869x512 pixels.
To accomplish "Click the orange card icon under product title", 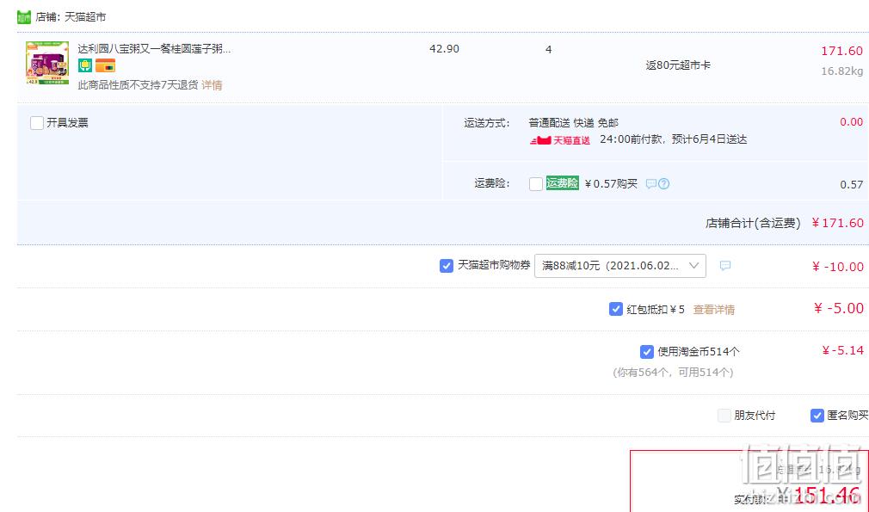I will tap(105, 65).
